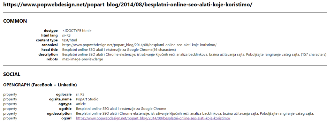327x121 pixels.
Task: Click the html lang label
Action: click(x=49, y=35)
